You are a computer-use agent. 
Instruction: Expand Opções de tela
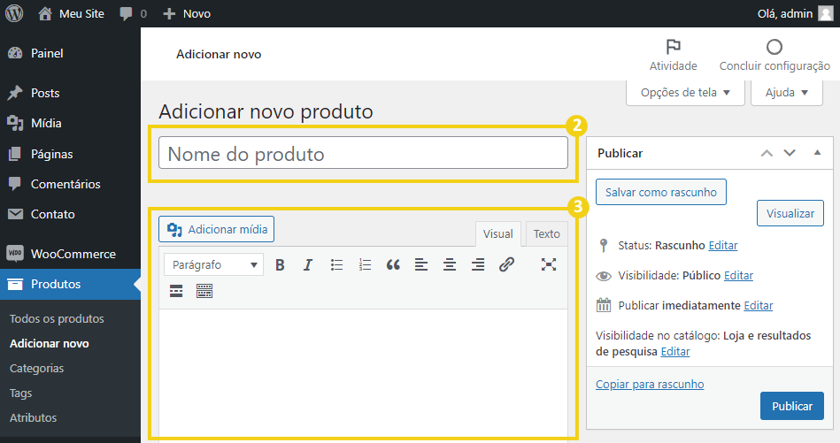[x=685, y=93]
